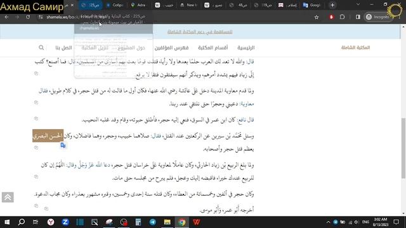This screenshot has height=228, width=406.
Task: Switch to the عمرو Wikipedia tab
Action: point(213,5)
